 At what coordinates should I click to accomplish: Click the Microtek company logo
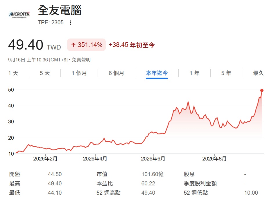(x=19, y=14)
